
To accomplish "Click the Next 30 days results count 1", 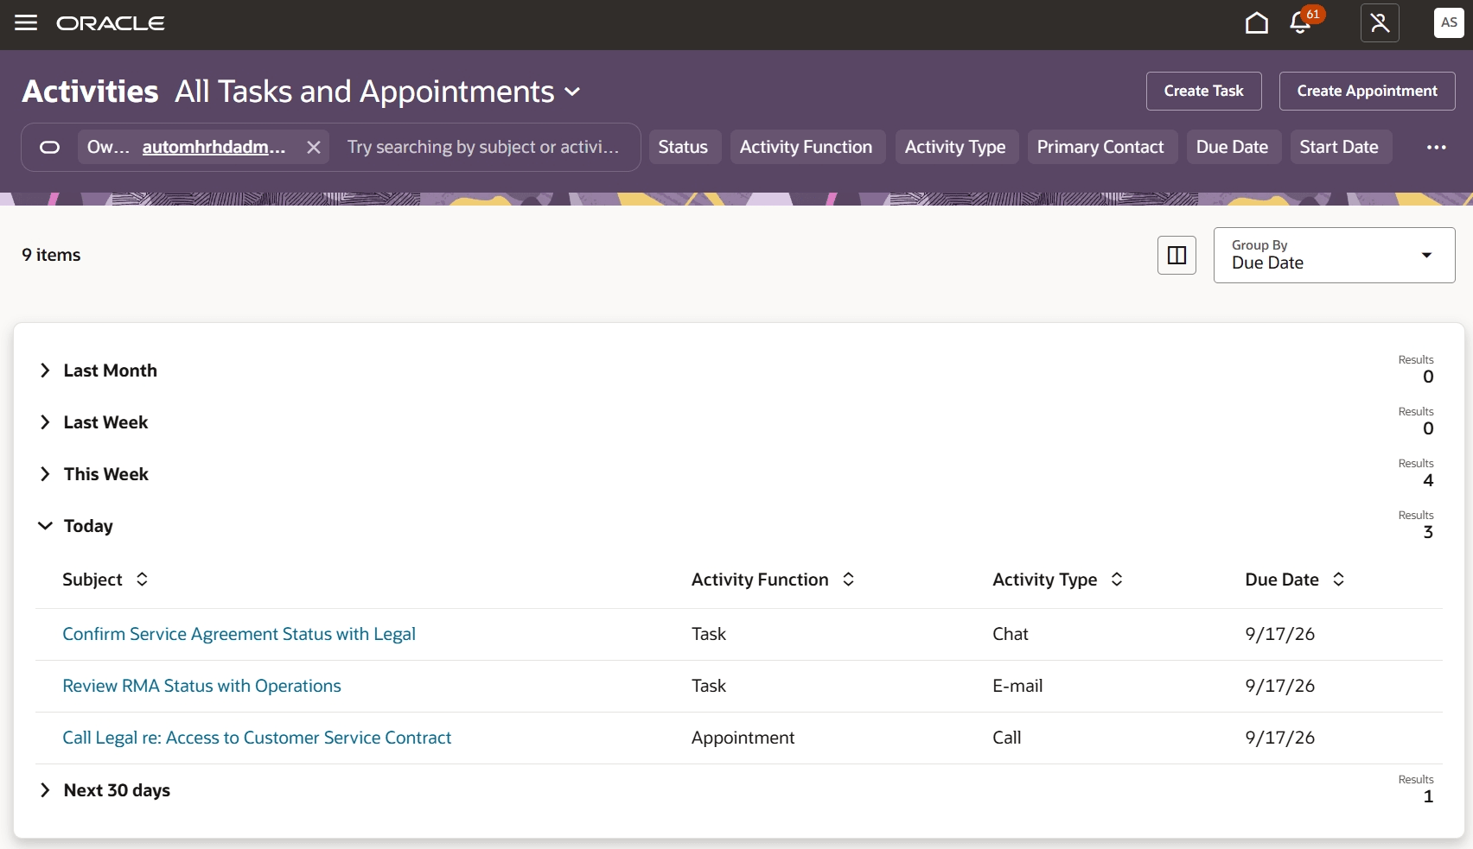I will [x=1428, y=797].
